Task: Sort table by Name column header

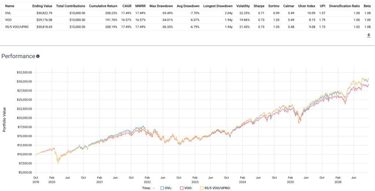Action: (9, 6)
